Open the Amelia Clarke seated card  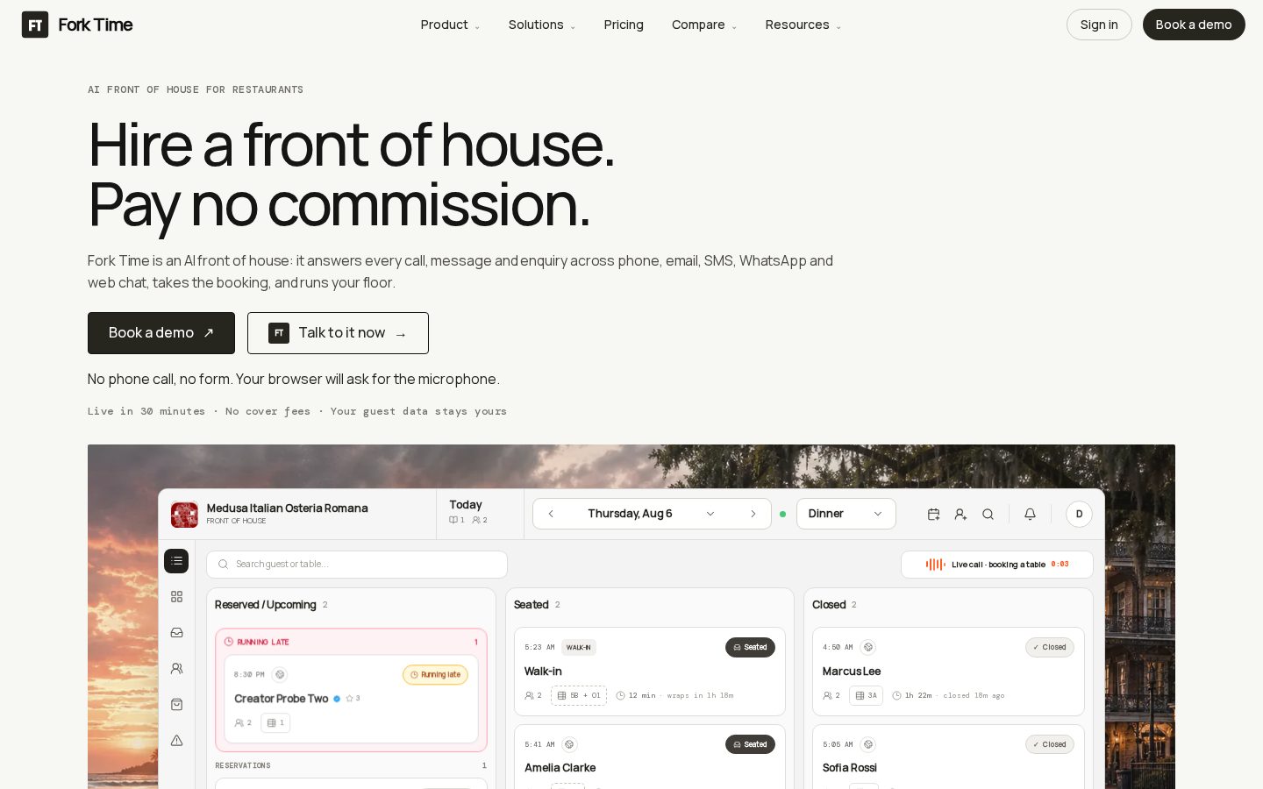(x=649, y=757)
